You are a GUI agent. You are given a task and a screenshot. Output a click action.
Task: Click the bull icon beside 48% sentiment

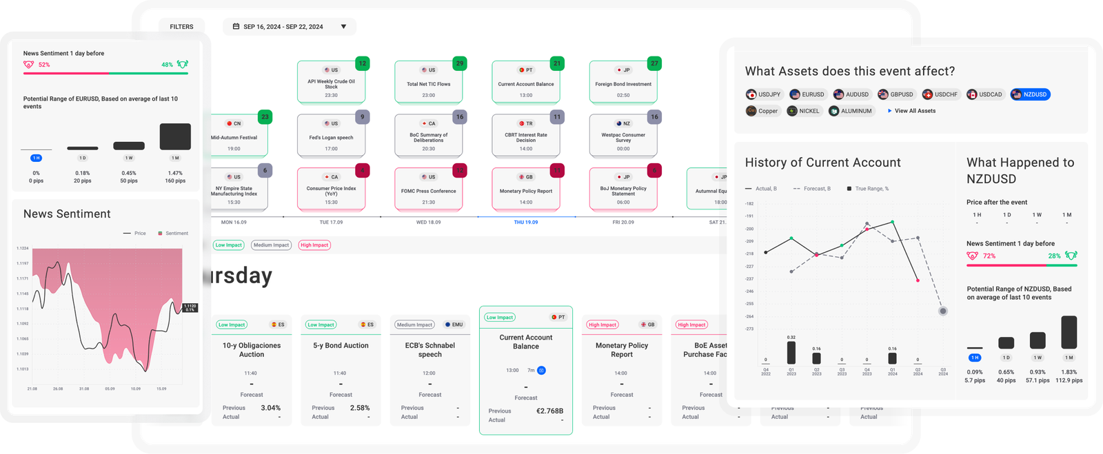[x=183, y=65]
